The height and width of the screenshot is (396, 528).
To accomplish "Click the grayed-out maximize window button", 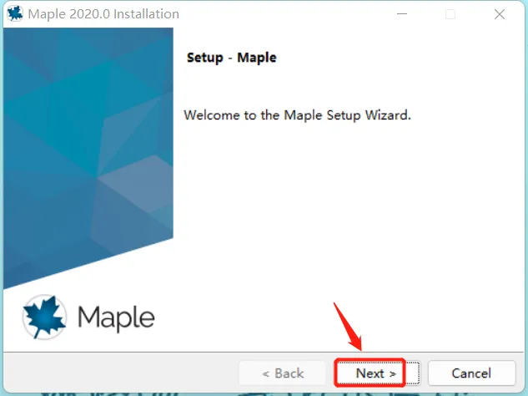I will (450, 14).
